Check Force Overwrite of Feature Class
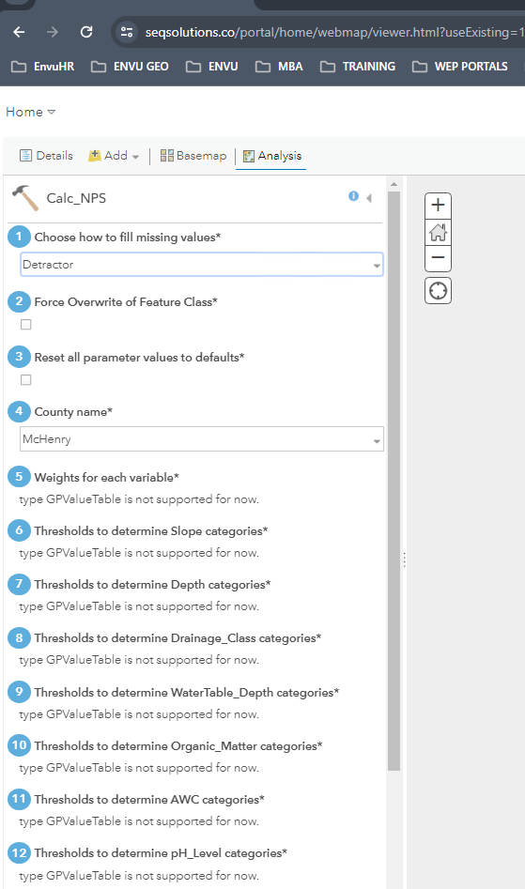 [x=26, y=324]
